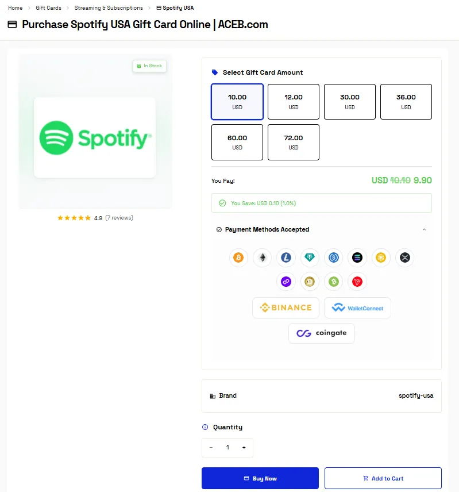Click the 7 reviews link
This screenshot has width=459, height=492.
(x=119, y=218)
